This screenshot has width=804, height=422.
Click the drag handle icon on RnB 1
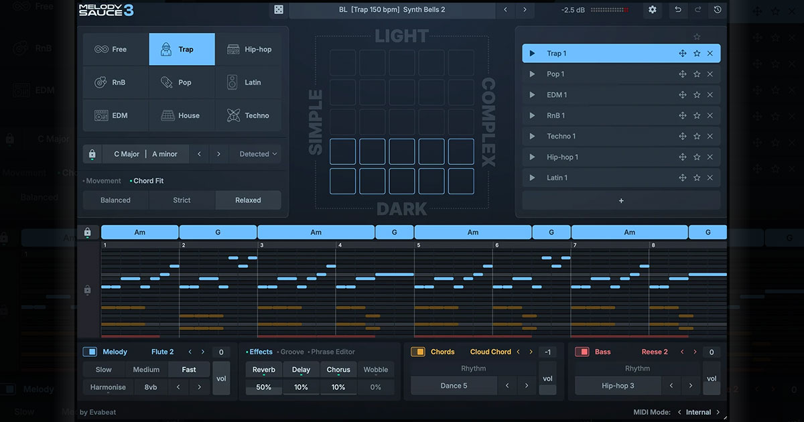coord(683,116)
